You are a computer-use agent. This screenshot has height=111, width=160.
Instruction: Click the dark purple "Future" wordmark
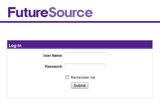click(28, 12)
